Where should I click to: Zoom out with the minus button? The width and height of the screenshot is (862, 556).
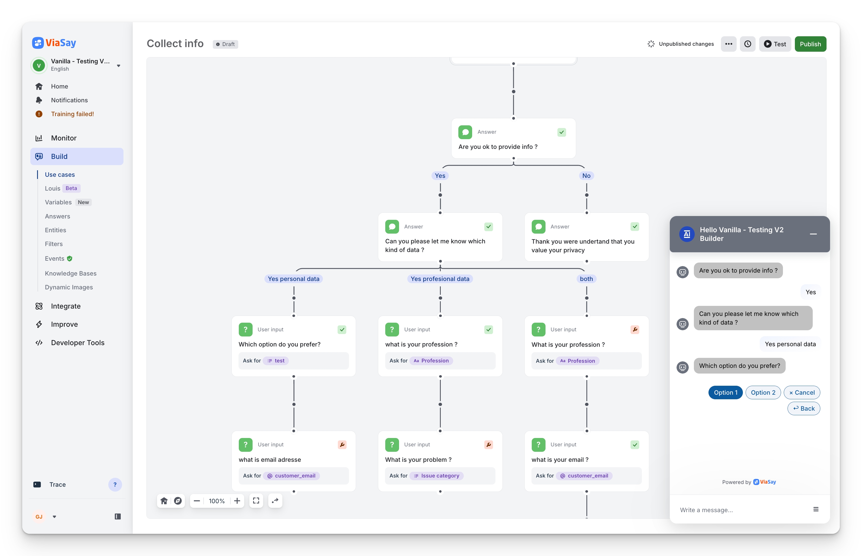197,501
